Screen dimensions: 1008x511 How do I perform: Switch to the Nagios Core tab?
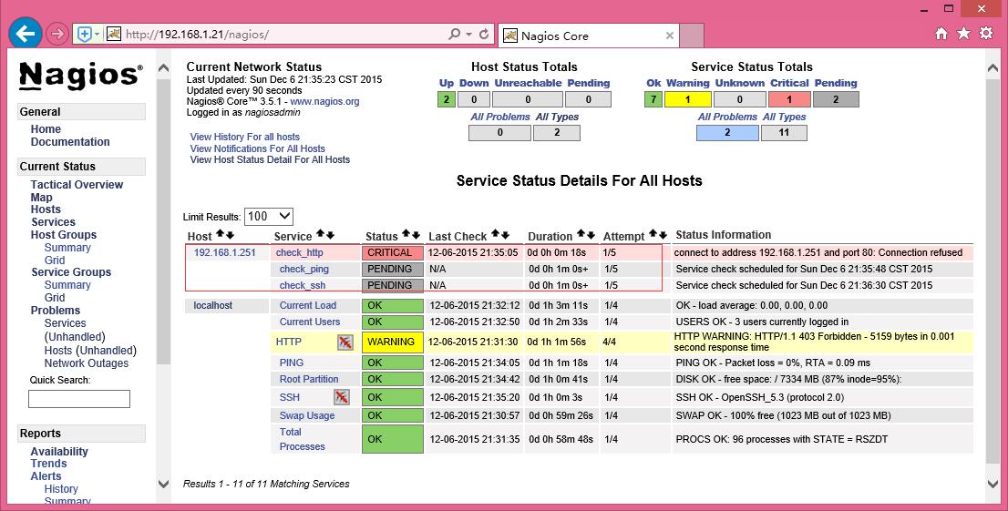click(x=587, y=36)
